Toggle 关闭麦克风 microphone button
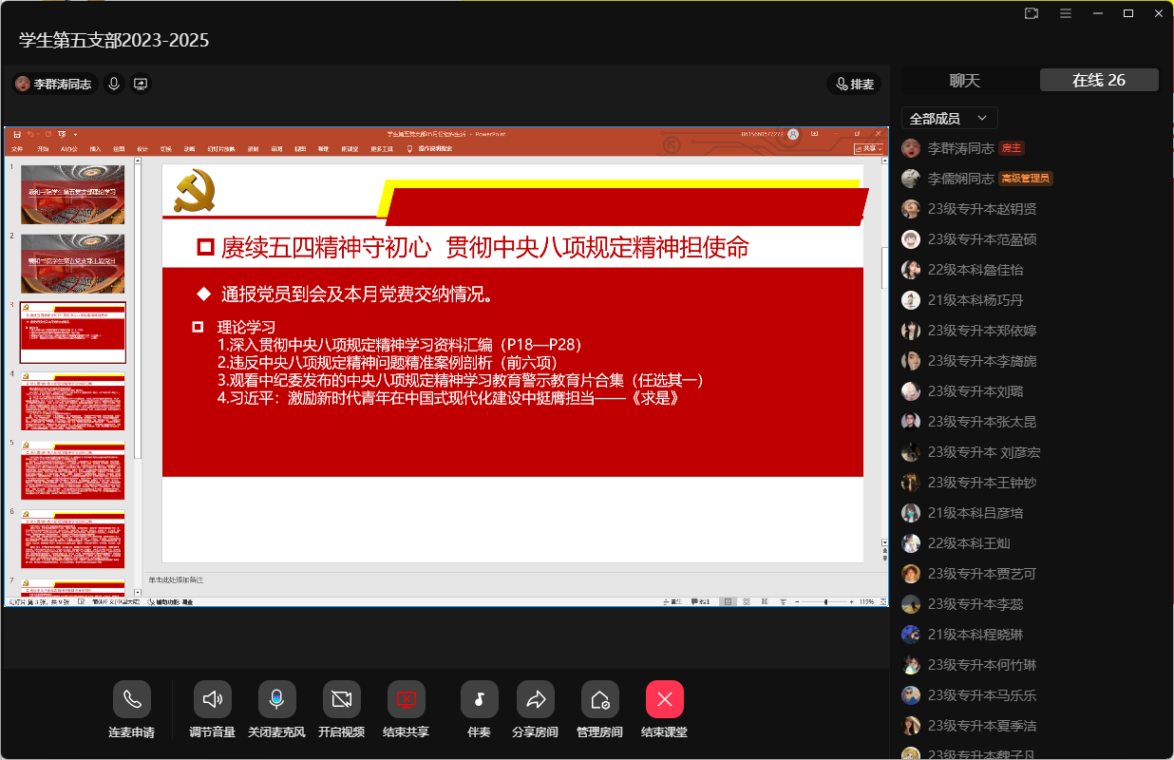Image resolution: width=1174 pixels, height=760 pixels. [276, 700]
